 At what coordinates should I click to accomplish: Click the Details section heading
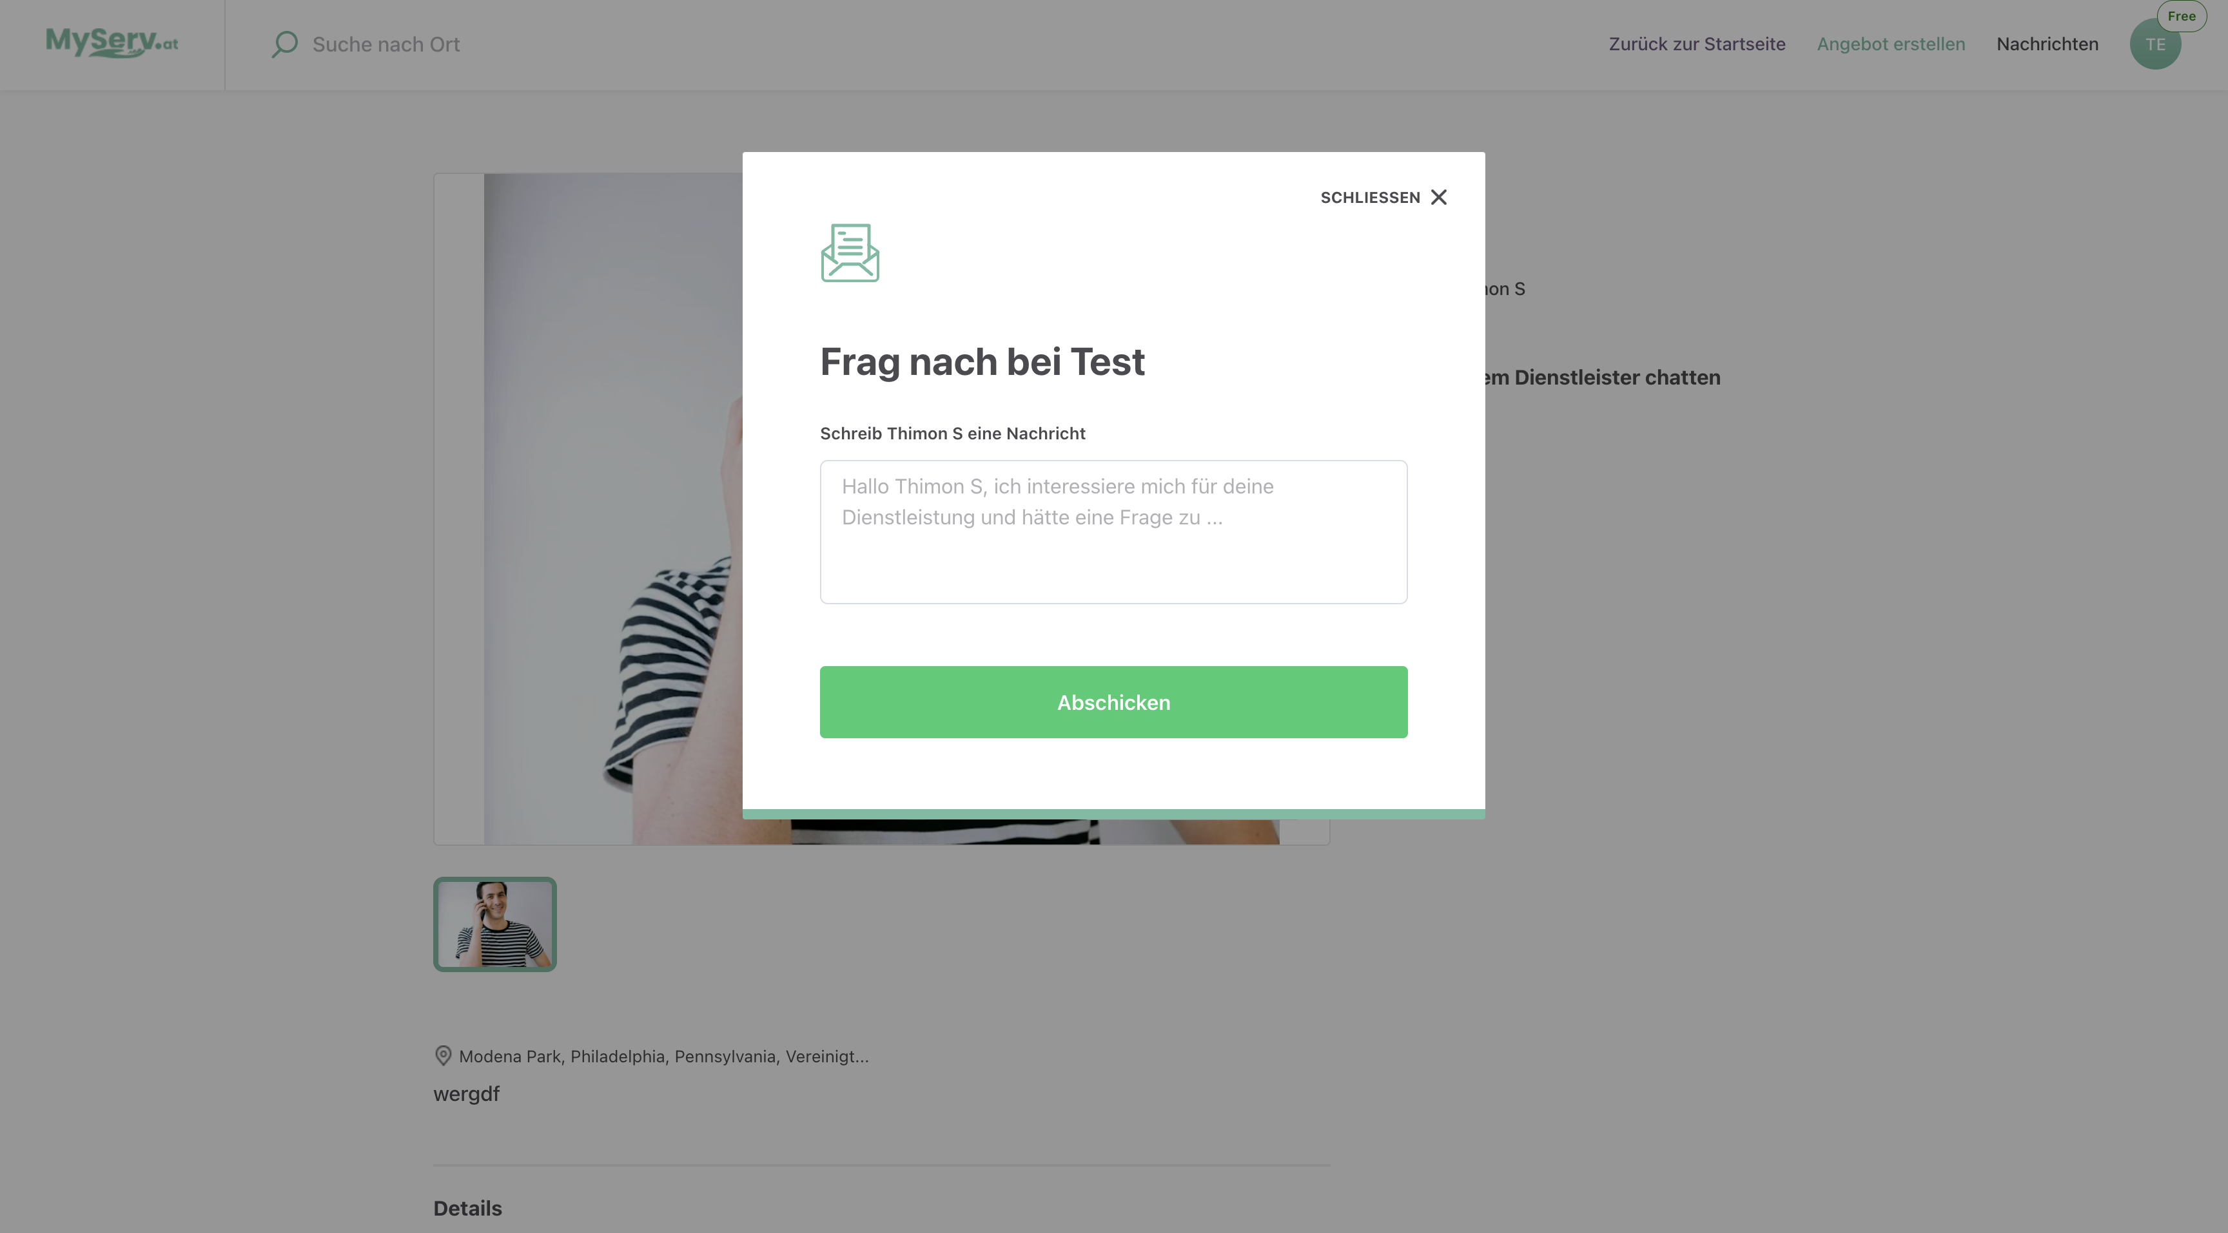(x=467, y=1208)
